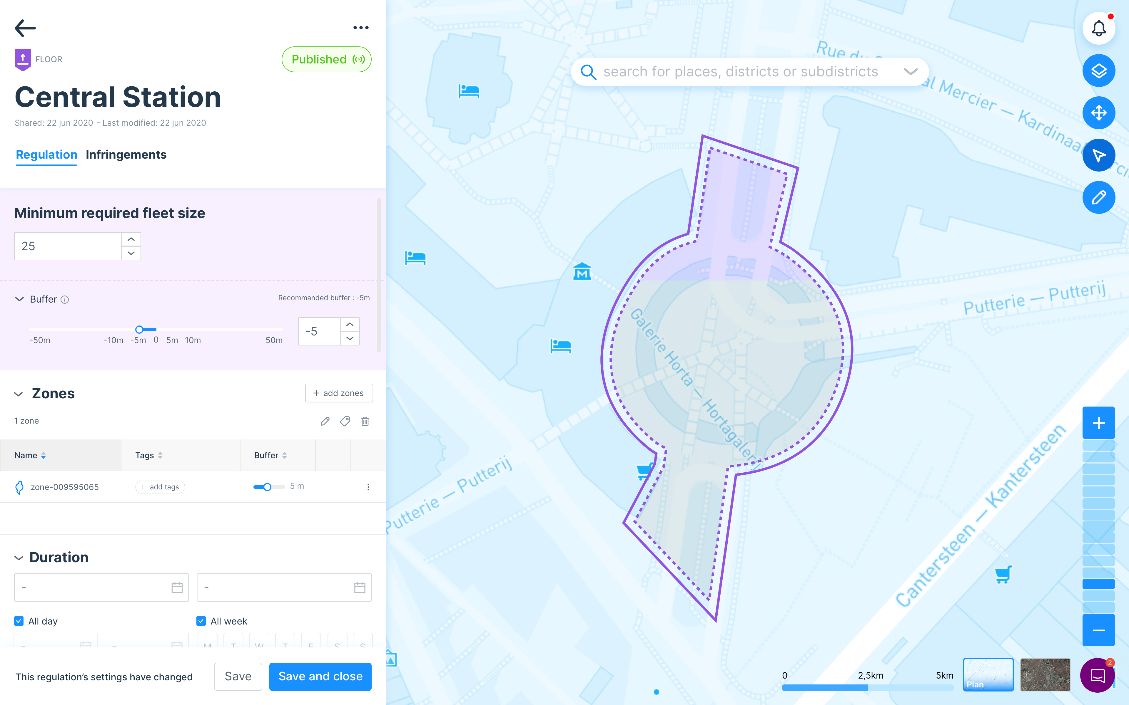Uncheck the All day checkbox

pos(19,621)
